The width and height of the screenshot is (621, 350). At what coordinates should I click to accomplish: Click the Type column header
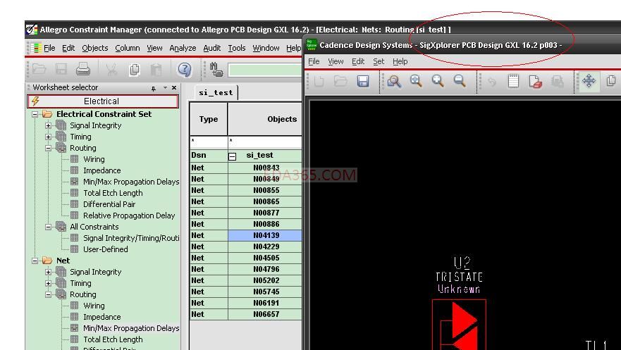point(209,119)
